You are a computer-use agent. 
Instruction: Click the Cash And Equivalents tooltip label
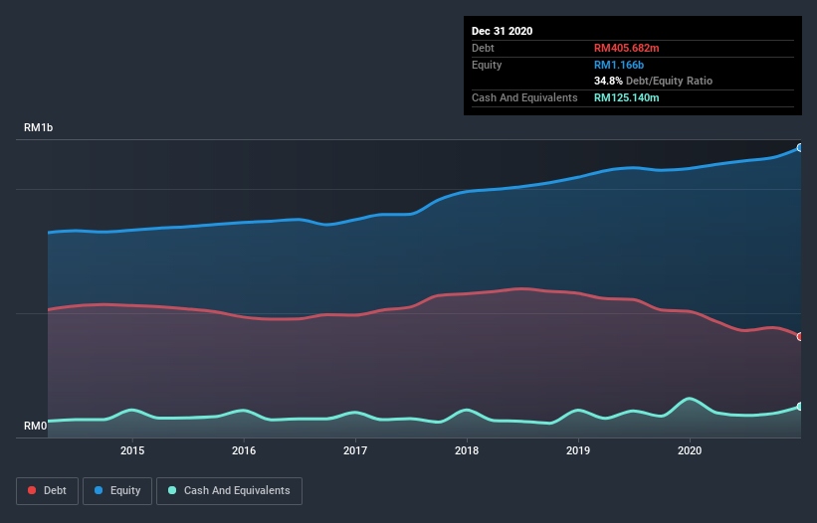524,97
